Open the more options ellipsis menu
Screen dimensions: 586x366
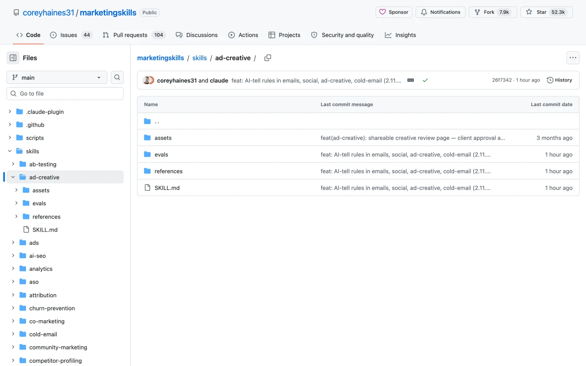click(573, 58)
